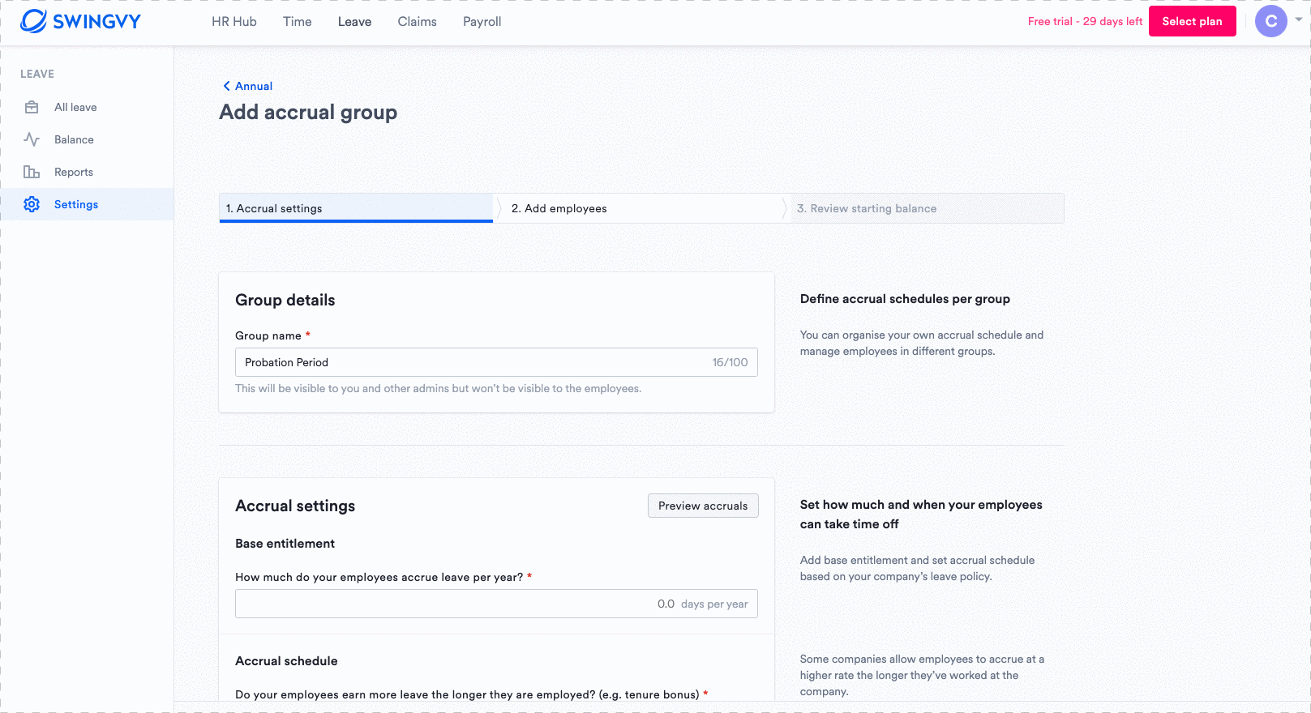
Task: Click the Define accrual schedules per group text
Action: coord(905,299)
